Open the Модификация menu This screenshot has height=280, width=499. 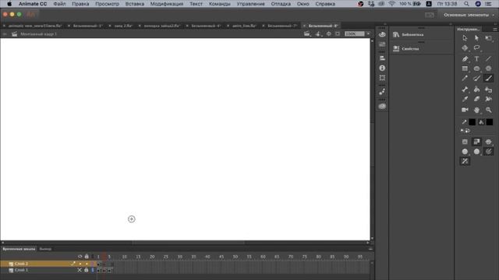(166, 4)
